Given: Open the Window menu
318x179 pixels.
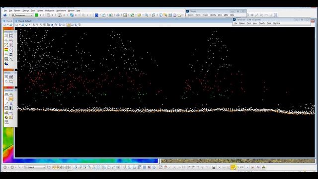Looking at the screenshot, I should pyautogui.click(x=71, y=10).
